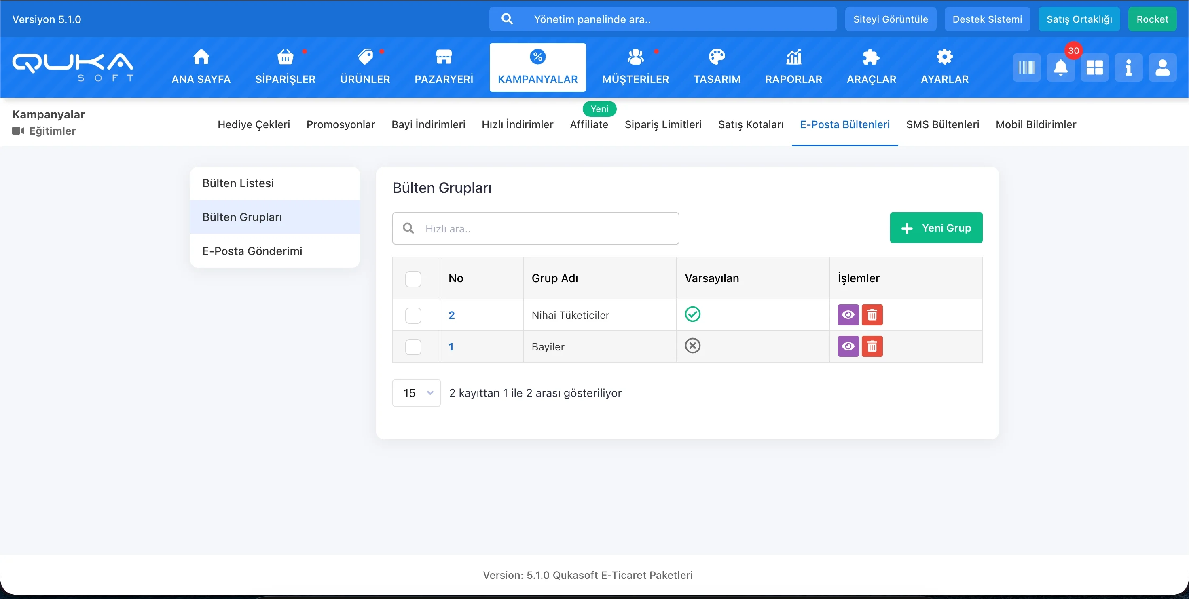Go to Ayarlar gear icon
The image size is (1189, 599).
click(944, 67)
